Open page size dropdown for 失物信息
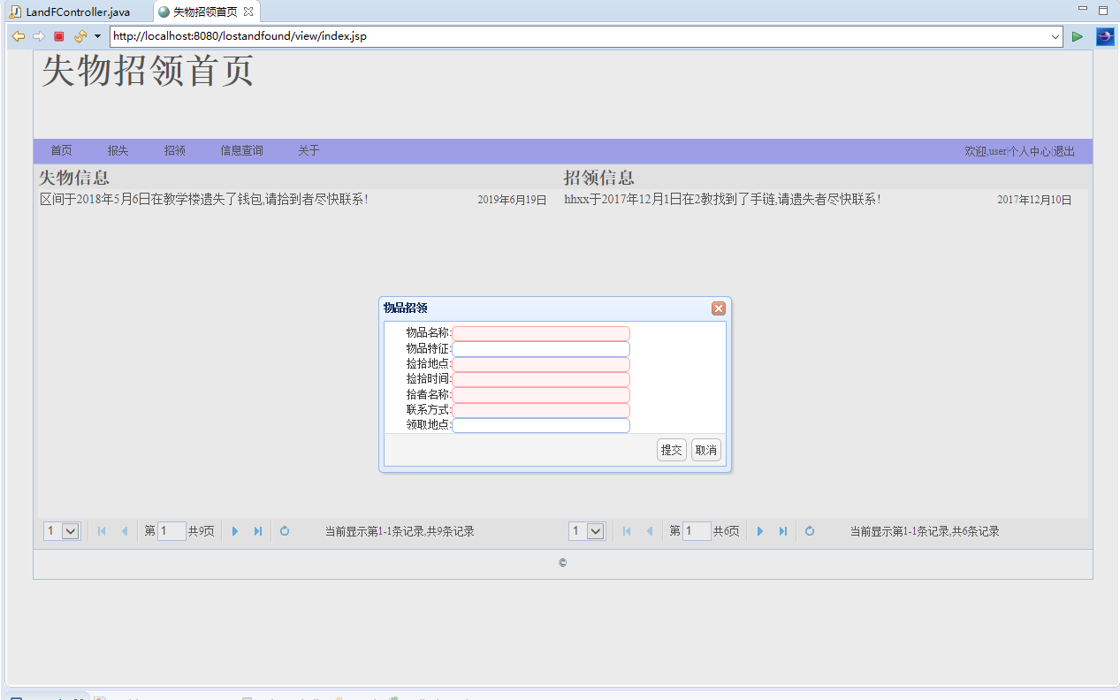The height and width of the screenshot is (700, 1120). pyautogui.click(x=71, y=531)
